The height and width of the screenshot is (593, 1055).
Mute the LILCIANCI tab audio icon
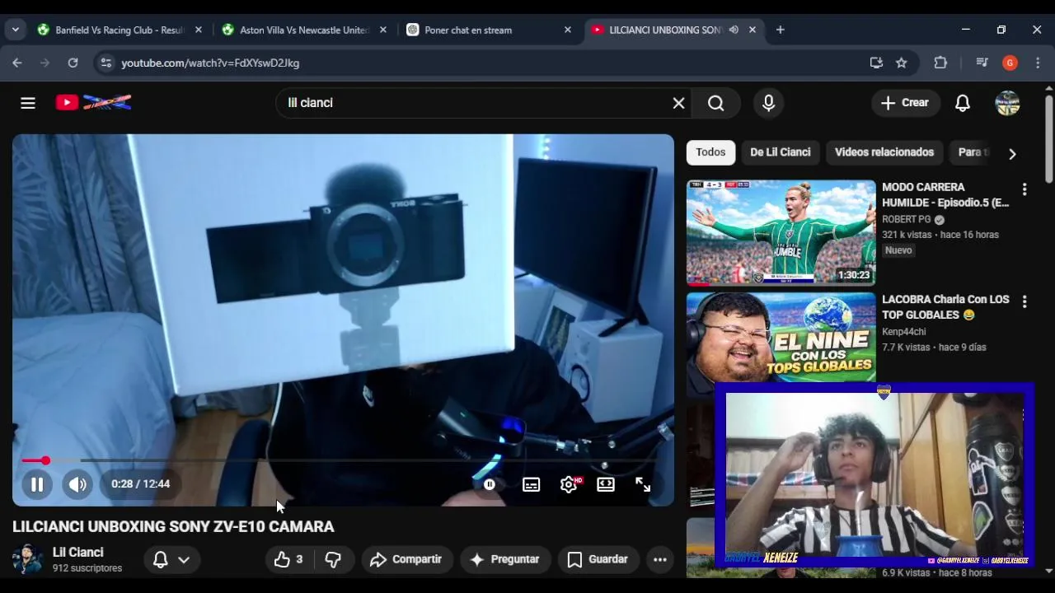tap(734, 30)
